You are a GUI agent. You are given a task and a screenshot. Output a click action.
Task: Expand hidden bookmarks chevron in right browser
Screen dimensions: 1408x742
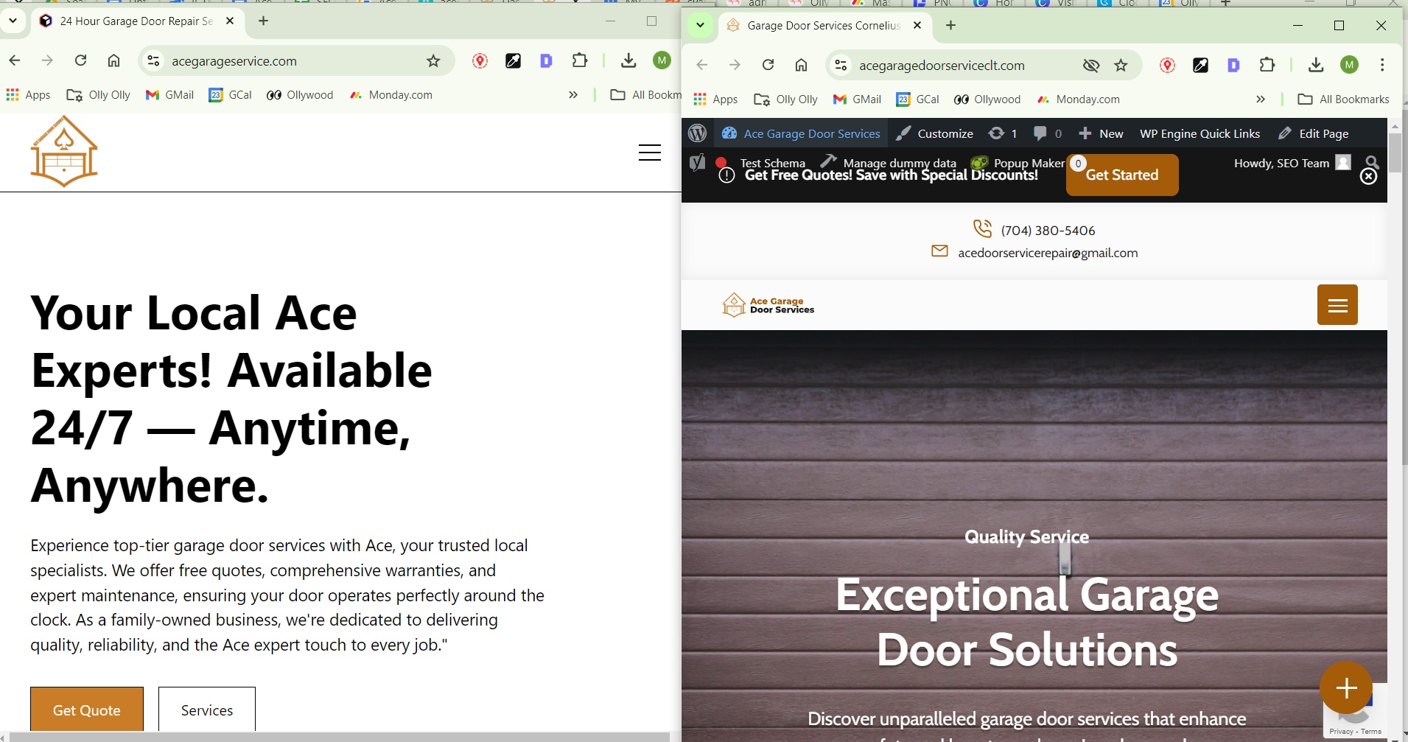(1261, 99)
